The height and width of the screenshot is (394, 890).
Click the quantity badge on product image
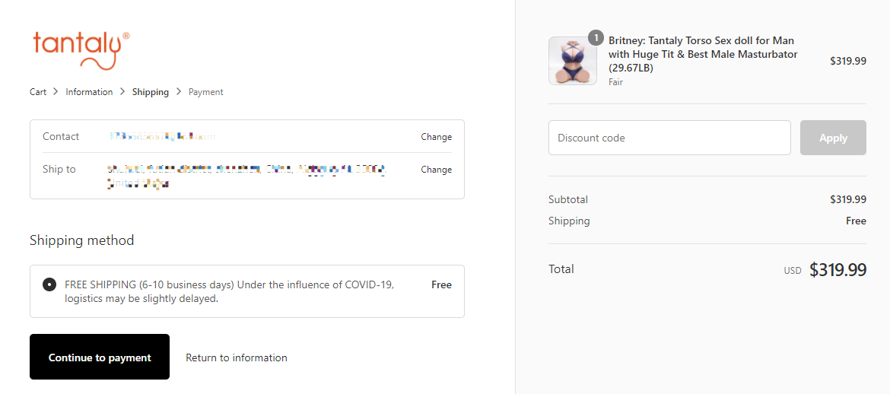point(596,37)
